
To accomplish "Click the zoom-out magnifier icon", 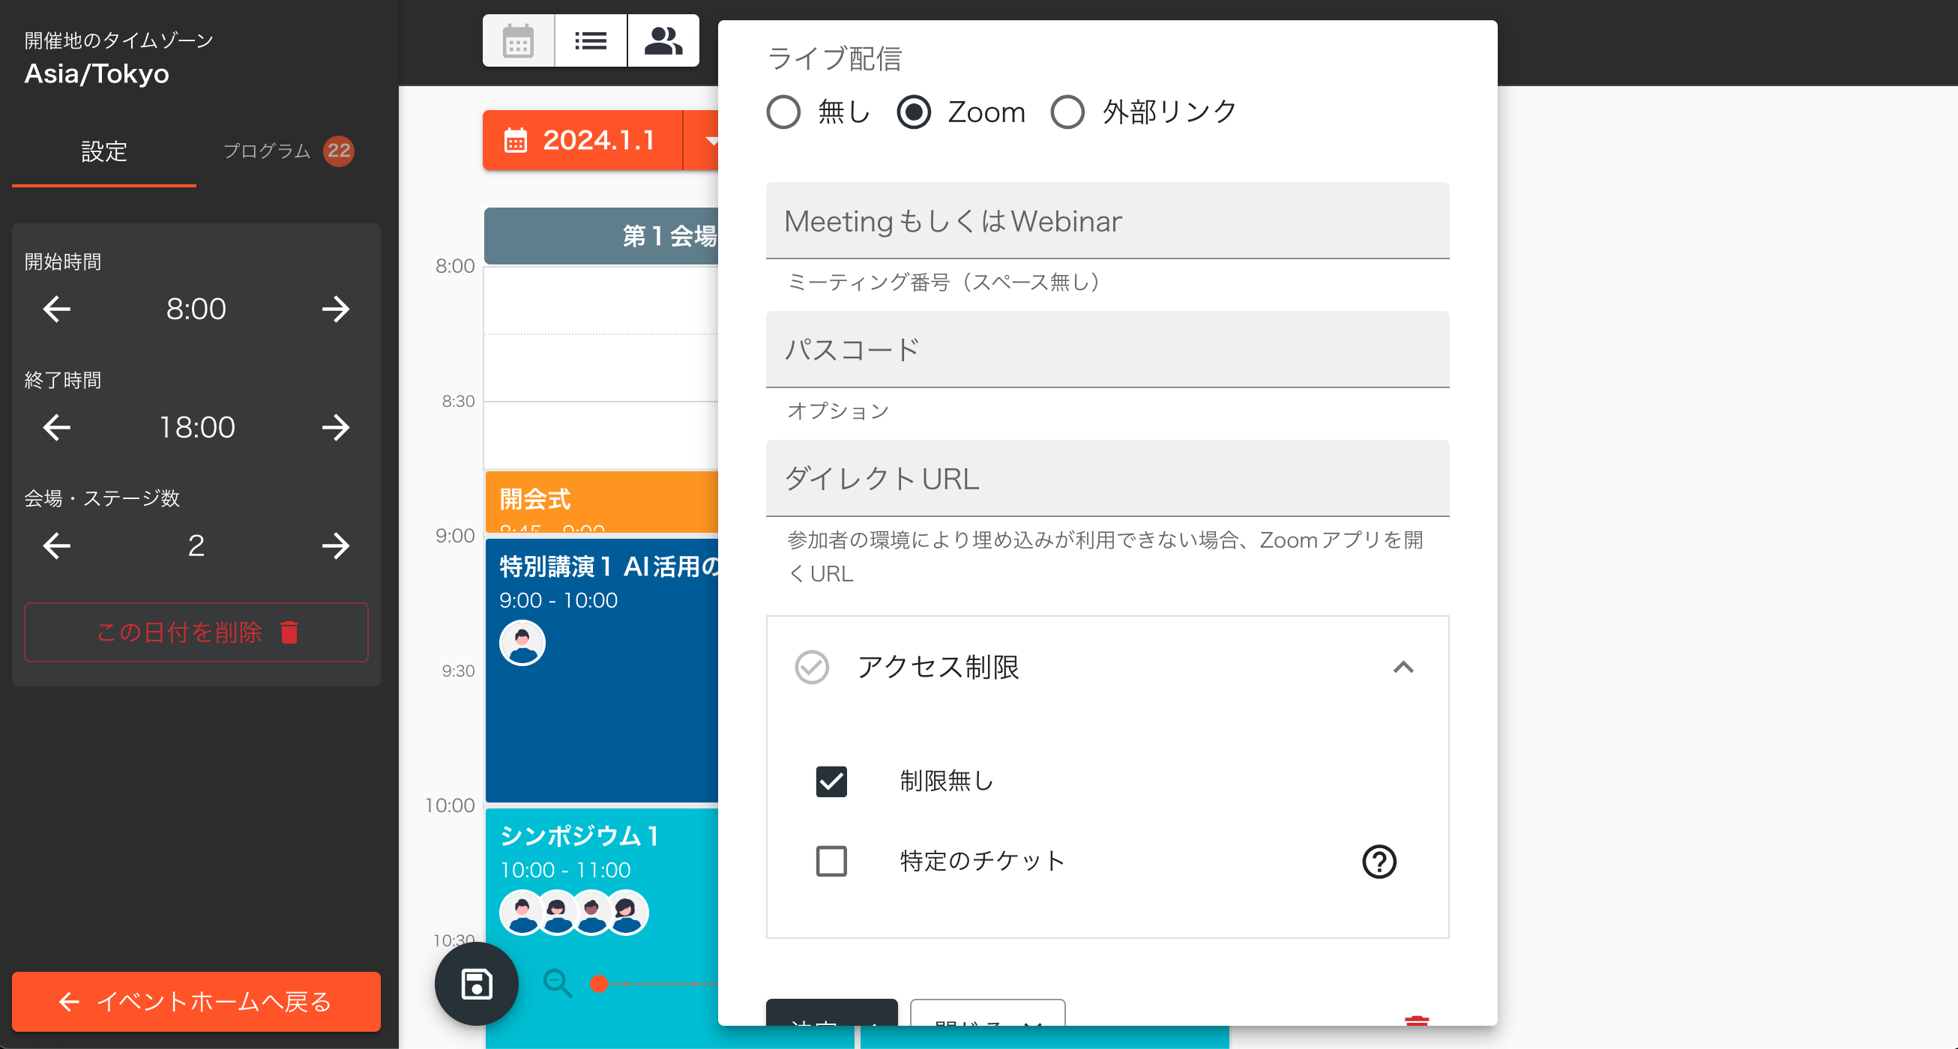I will pos(558,984).
